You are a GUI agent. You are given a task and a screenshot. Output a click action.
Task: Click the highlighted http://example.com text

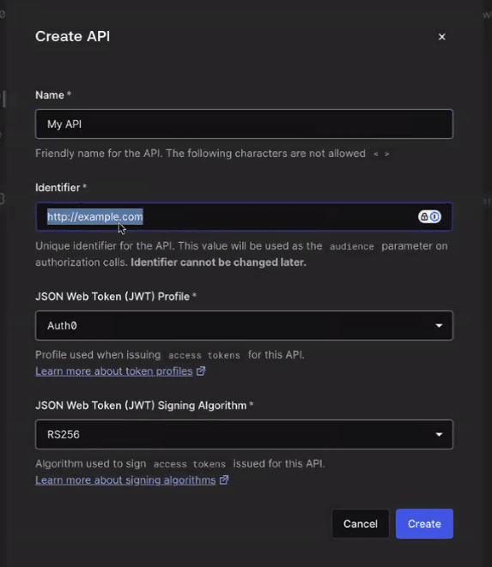(94, 217)
